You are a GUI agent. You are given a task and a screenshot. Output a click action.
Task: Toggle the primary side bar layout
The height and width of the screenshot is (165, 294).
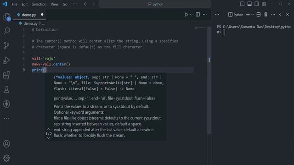(x=242, y=4)
